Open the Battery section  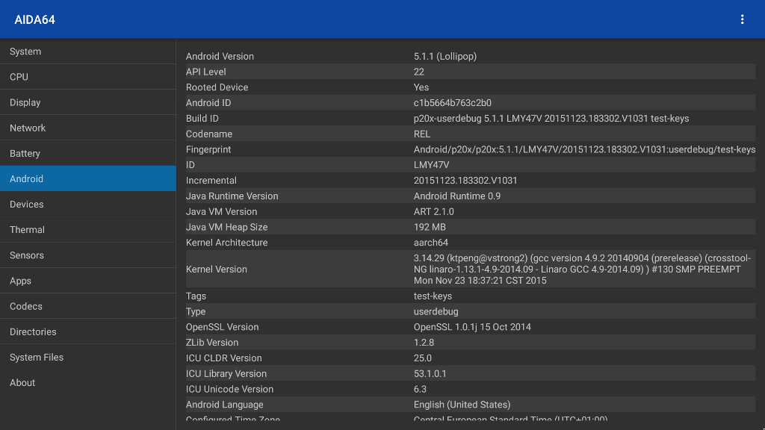pos(88,153)
